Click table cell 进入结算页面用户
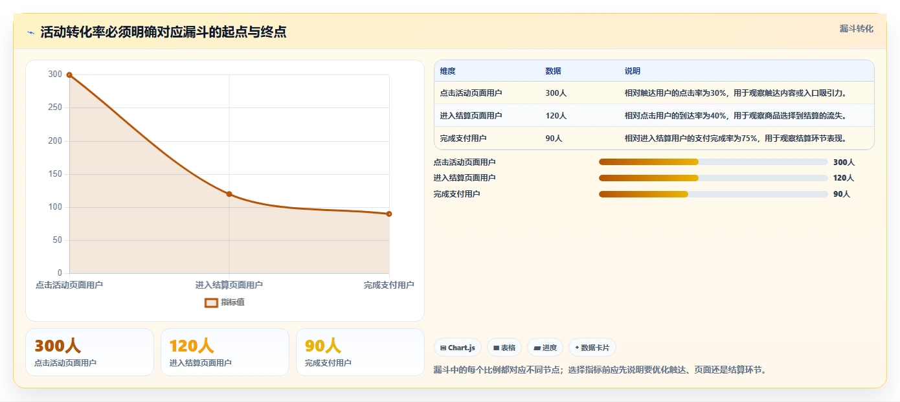This screenshot has width=900, height=402. coord(471,116)
